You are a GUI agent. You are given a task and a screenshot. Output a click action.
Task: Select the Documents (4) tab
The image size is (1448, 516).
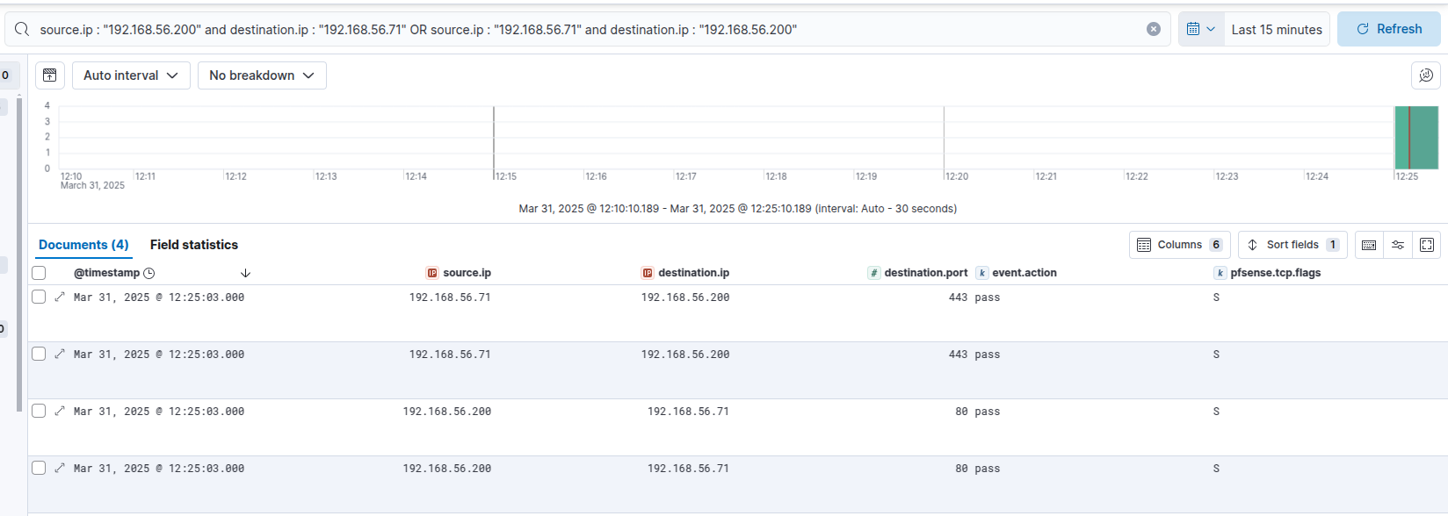pos(83,245)
